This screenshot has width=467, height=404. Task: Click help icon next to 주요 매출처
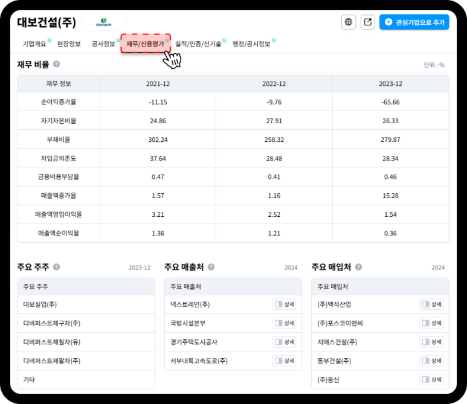(x=211, y=267)
